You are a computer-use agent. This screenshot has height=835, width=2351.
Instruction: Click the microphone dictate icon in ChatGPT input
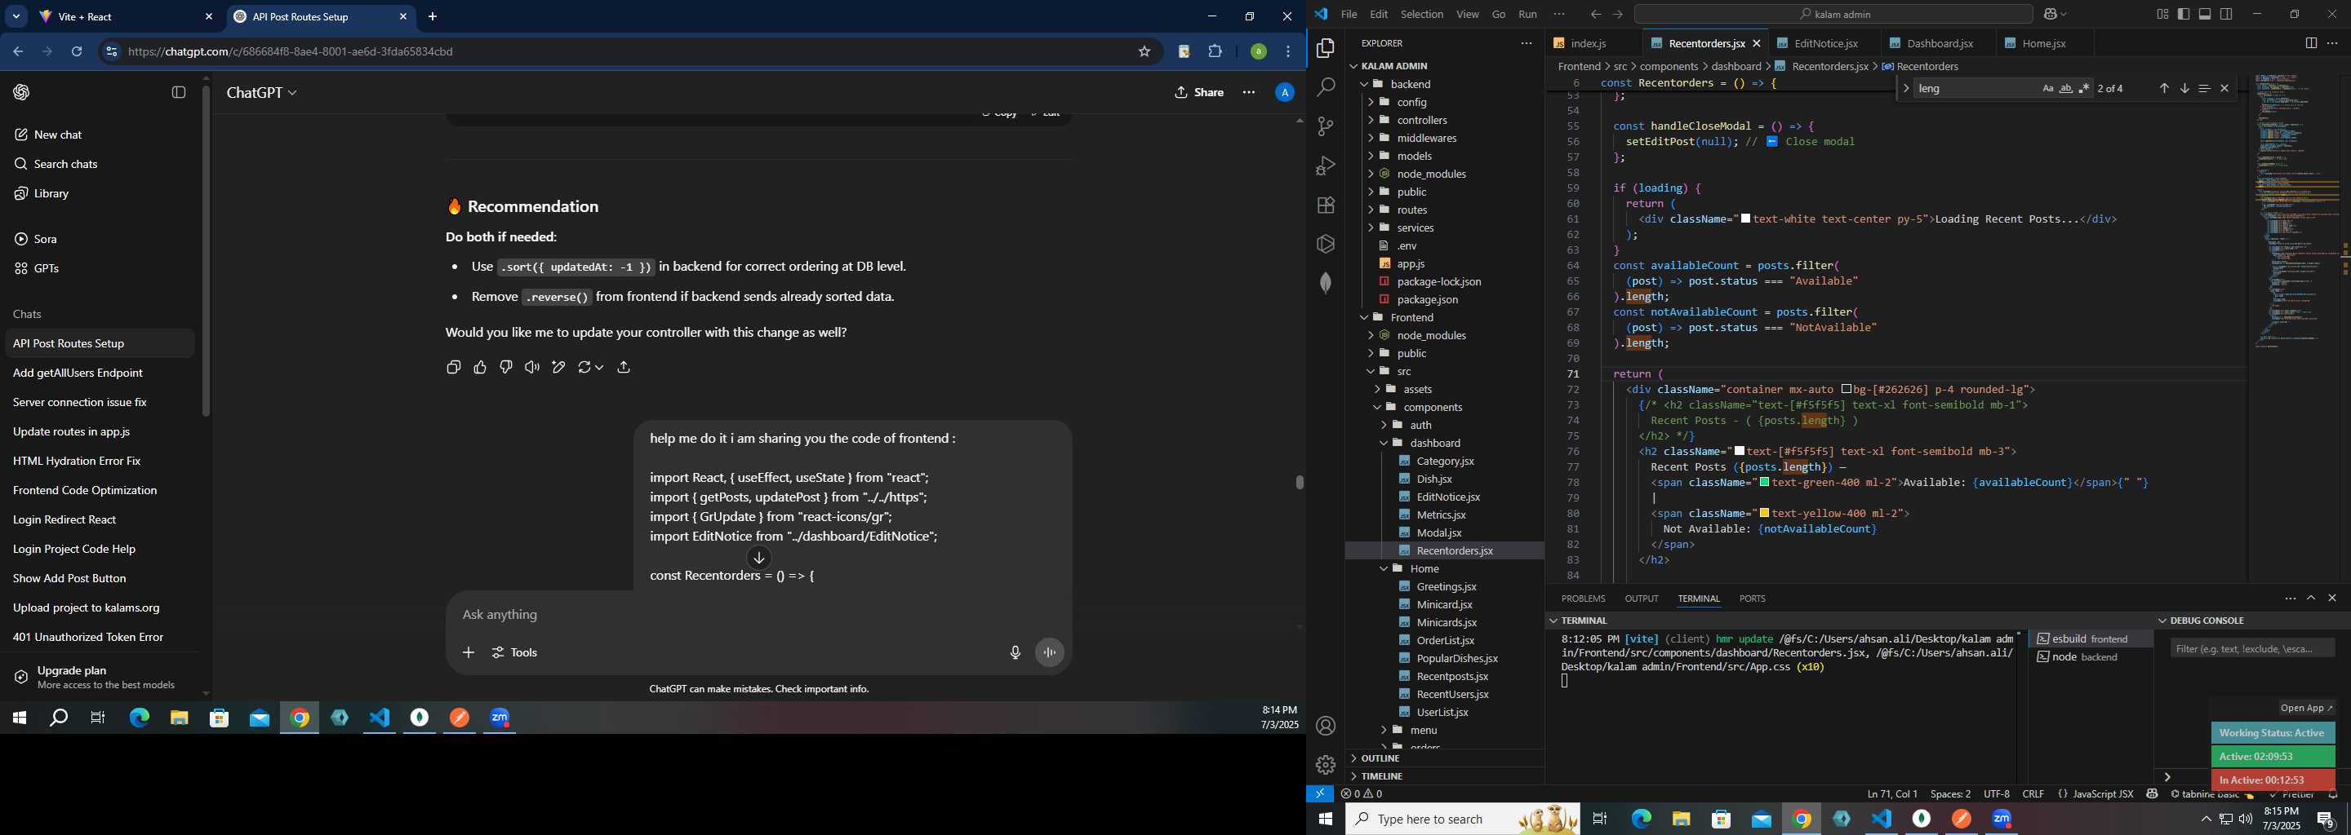click(x=1015, y=652)
